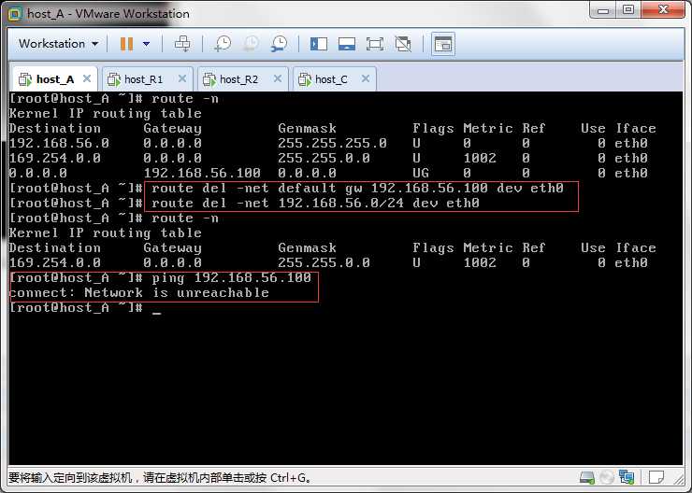
Task: Click the 'route del -net default gw' command
Action: [357, 188]
